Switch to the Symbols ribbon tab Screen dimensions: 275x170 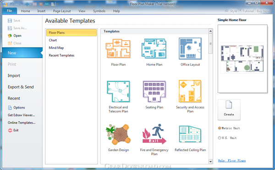(99, 11)
